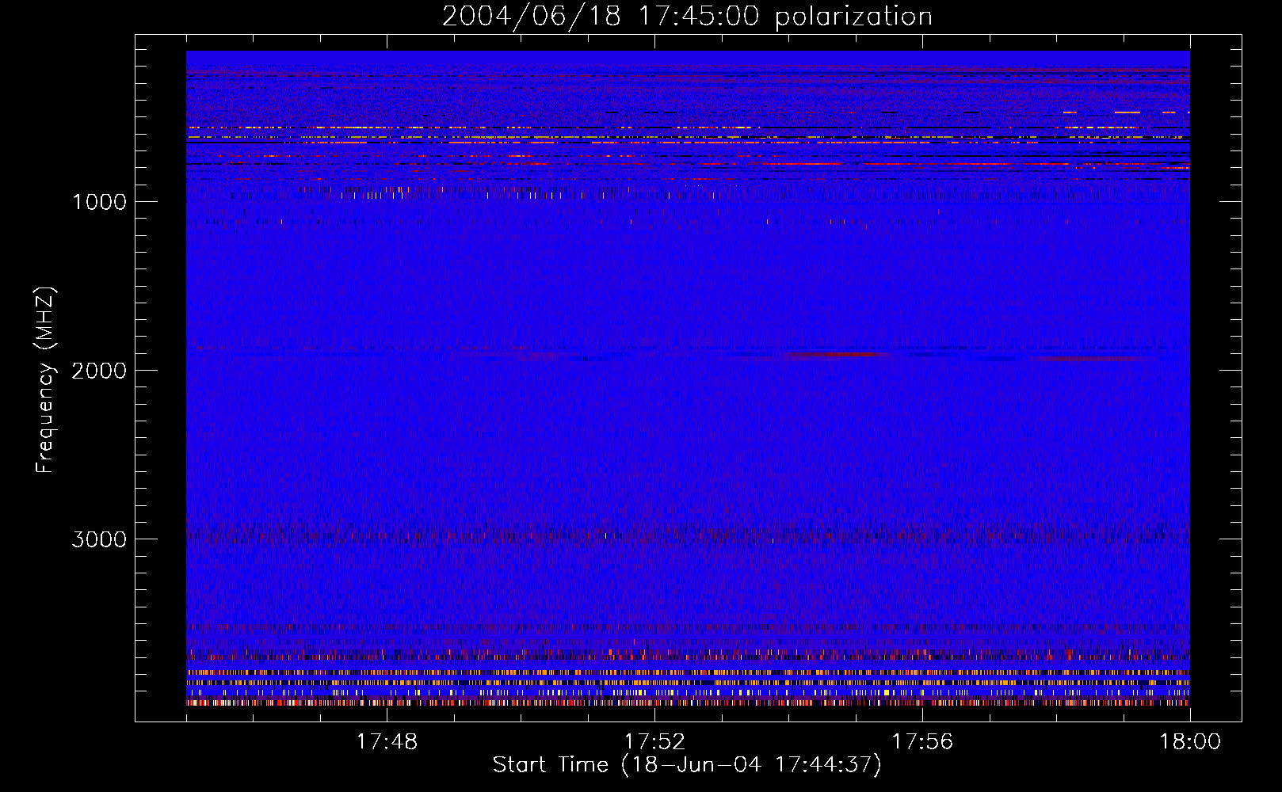This screenshot has height=792, width=1282.
Task: Click the '17:48' time tick label
Action: pos(387,742)
